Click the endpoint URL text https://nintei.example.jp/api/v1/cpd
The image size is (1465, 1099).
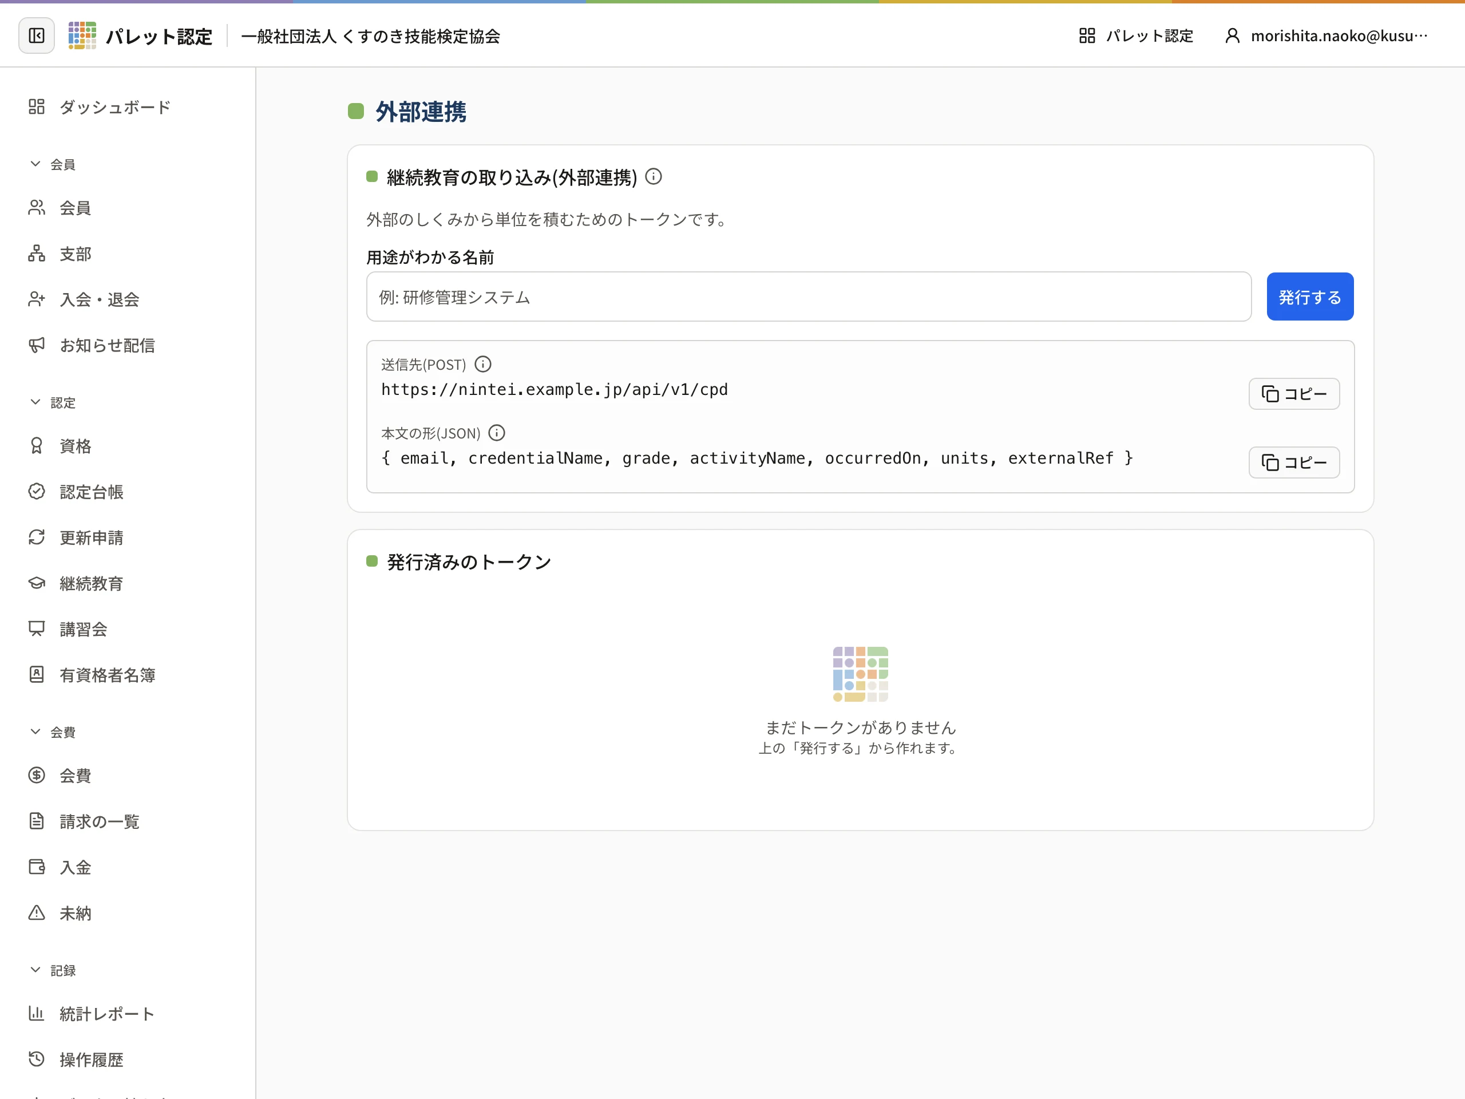tap(555, 390)
